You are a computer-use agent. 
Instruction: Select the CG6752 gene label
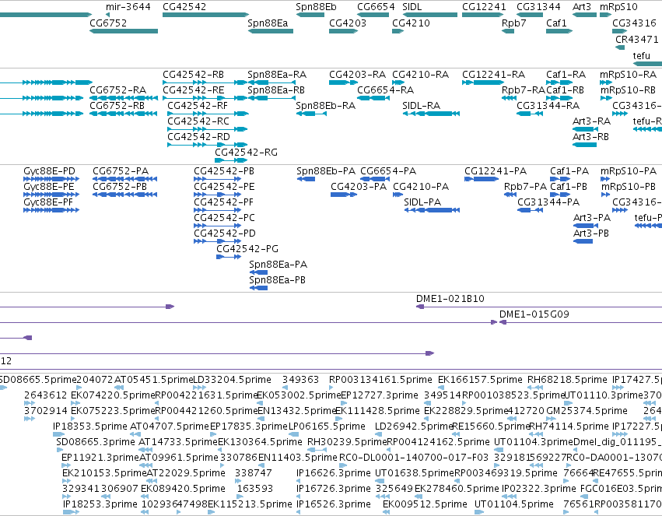coord(108,23)
